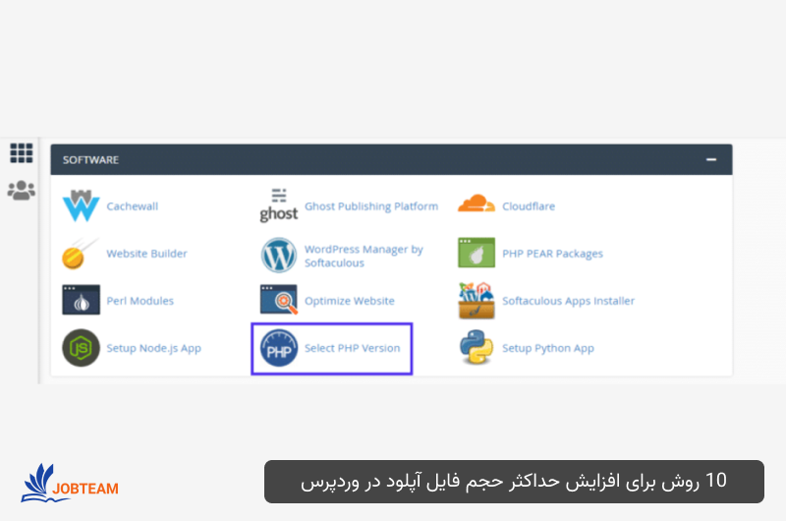Click the green Node.js icon

81,348
